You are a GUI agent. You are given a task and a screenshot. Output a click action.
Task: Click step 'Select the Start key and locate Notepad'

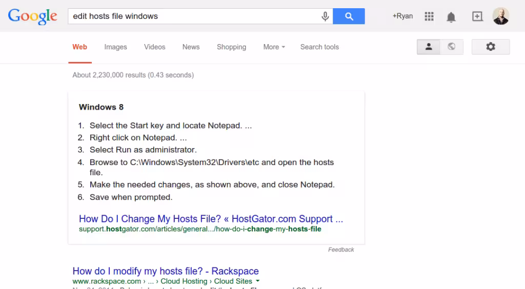point(170,126)
